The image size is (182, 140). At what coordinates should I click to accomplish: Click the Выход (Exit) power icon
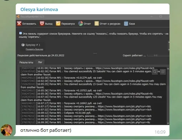click(42, 24)
